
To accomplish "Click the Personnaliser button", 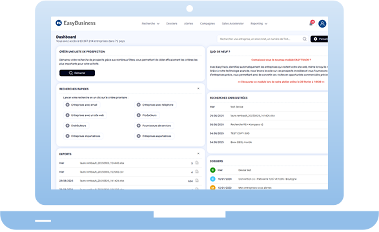I will pyautogui.click(x=319, y=39).
